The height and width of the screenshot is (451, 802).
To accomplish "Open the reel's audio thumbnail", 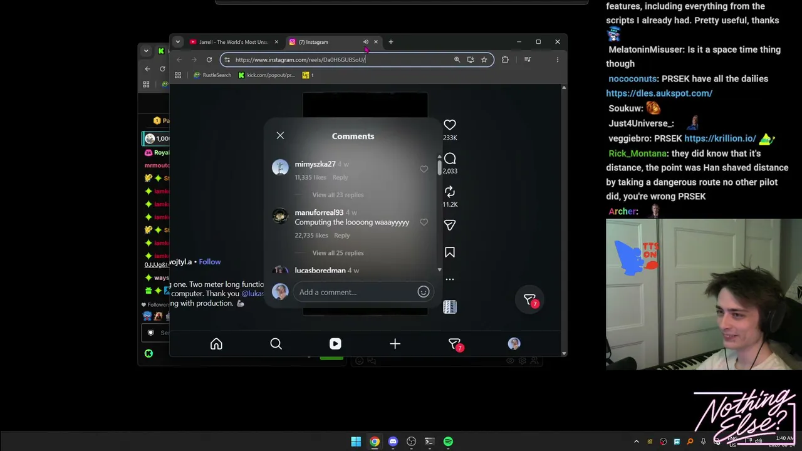I will (450, 307).
